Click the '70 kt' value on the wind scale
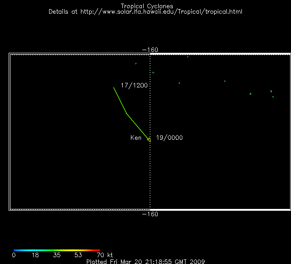The height and width of the screenshot is (264, 291). [x=105, y=255]
